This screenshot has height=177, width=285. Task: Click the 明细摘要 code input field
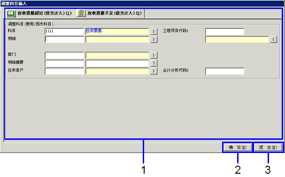pos(64,63)
